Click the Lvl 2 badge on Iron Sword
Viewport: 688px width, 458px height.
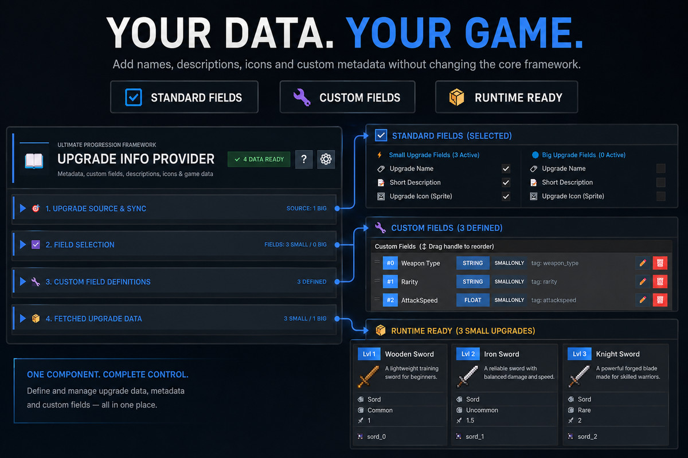pyautogui.click(x=468, y=354)
